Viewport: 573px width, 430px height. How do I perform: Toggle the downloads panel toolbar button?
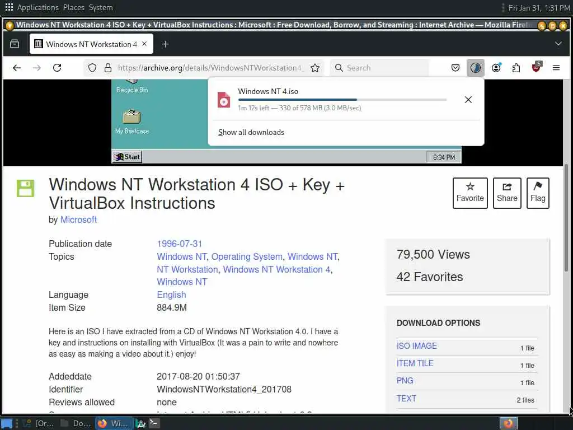coord(476,68)
